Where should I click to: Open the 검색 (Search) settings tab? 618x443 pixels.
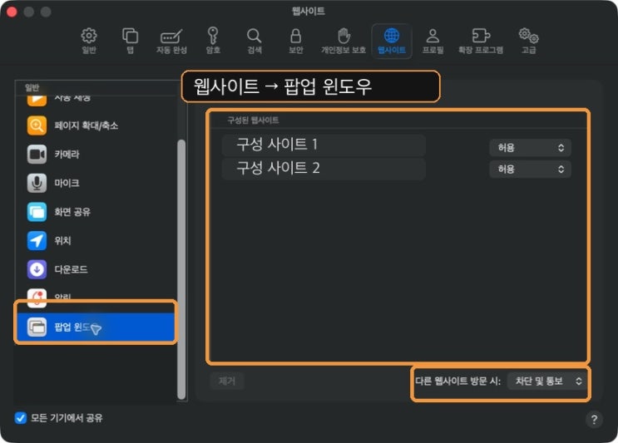(x=255, y=41)
